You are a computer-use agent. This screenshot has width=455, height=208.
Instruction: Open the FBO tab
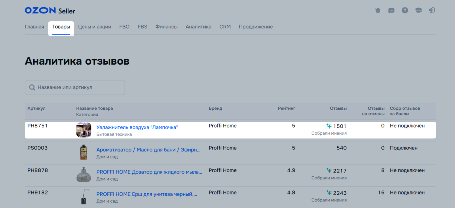pos(124,27)
